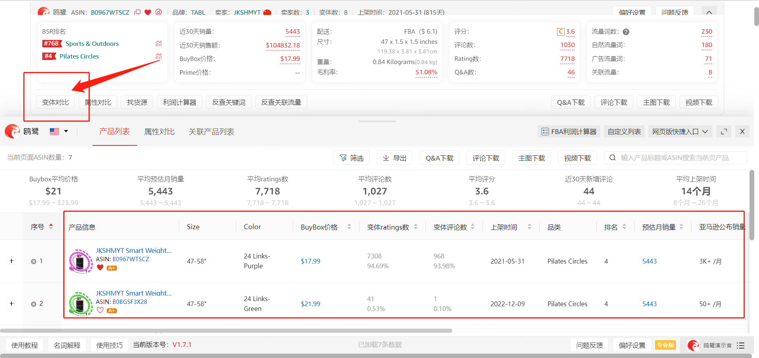Viewport: 759px width, 358px height.
Task: Open the Sports & Outdoors category link
Action: pyautogui.click(x=92, y=43)
